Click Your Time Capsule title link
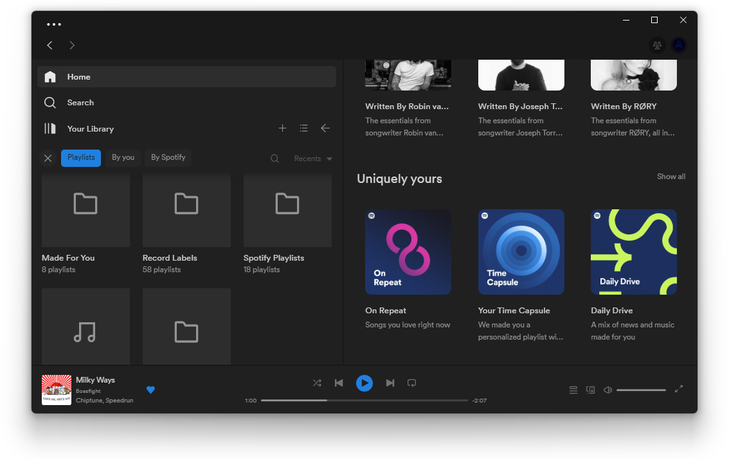The height and width of the screenshot is (459, 729). 514,311
